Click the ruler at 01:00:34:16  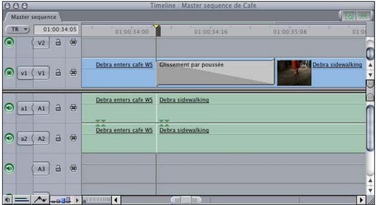click(211, 31)
